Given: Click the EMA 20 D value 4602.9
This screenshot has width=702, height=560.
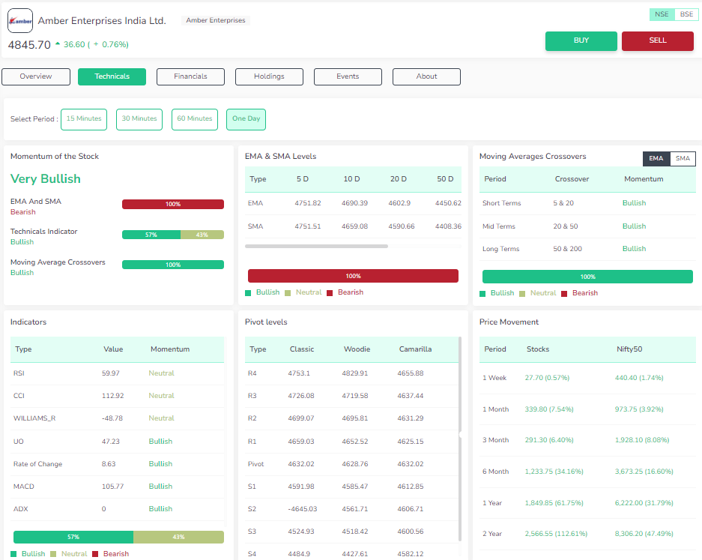Looking at the screenshot, I should 399,203.
